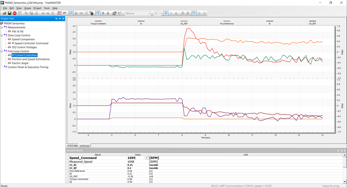Image resolution: width=347 pixels, height=188 pixels.
Task: Click Variable Watch scrollbar down arrow
Action: (x=345, y=182)
